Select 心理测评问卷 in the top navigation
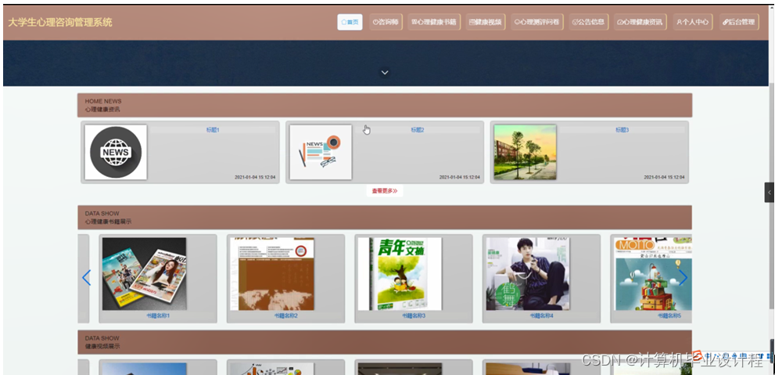This screenshot has width=775, height=375. pos(537,22)
